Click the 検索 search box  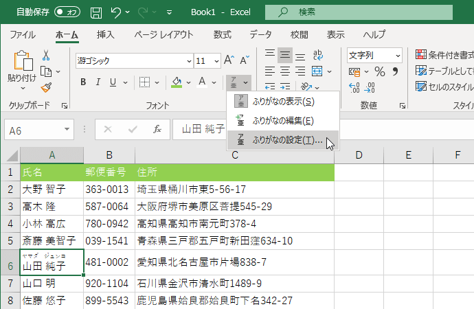(359, 12)
